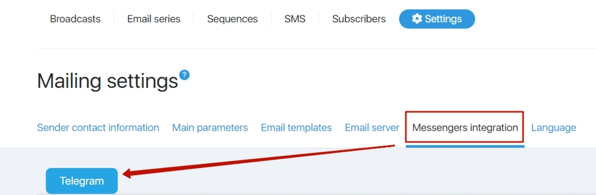Click the red arrow pointing at Telegram

coord(258,160)
